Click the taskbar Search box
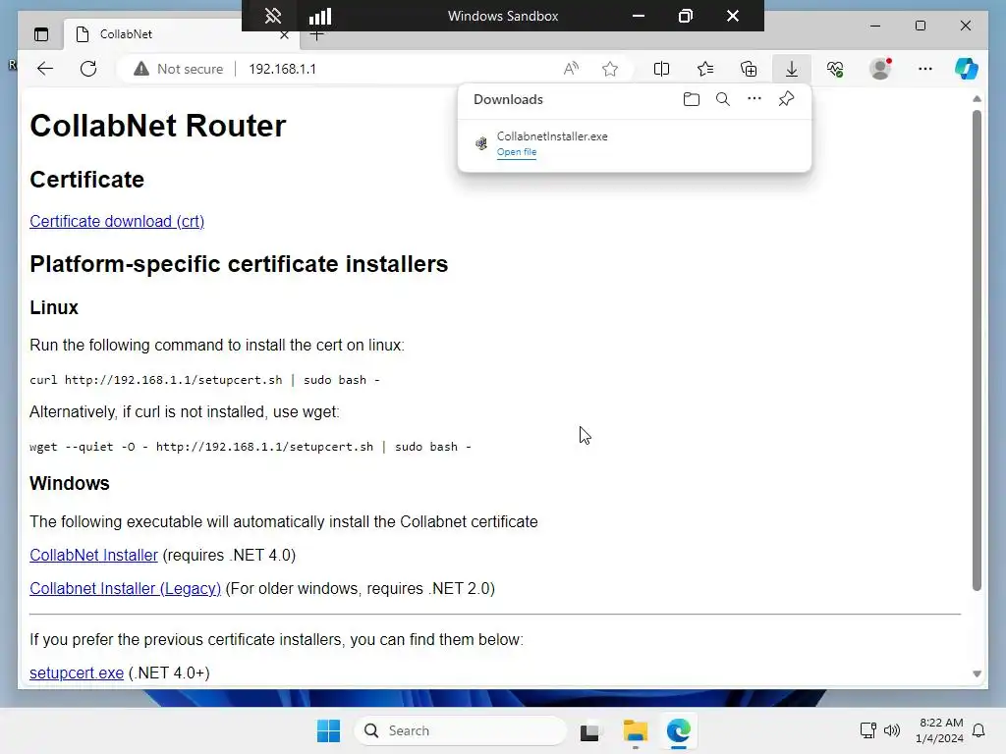Viewport: 1006px width, 754px height. (x=461, y=730)
